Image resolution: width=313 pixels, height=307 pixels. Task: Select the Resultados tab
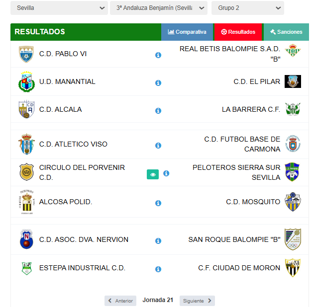pyautogui.click(x=238, y=32)
